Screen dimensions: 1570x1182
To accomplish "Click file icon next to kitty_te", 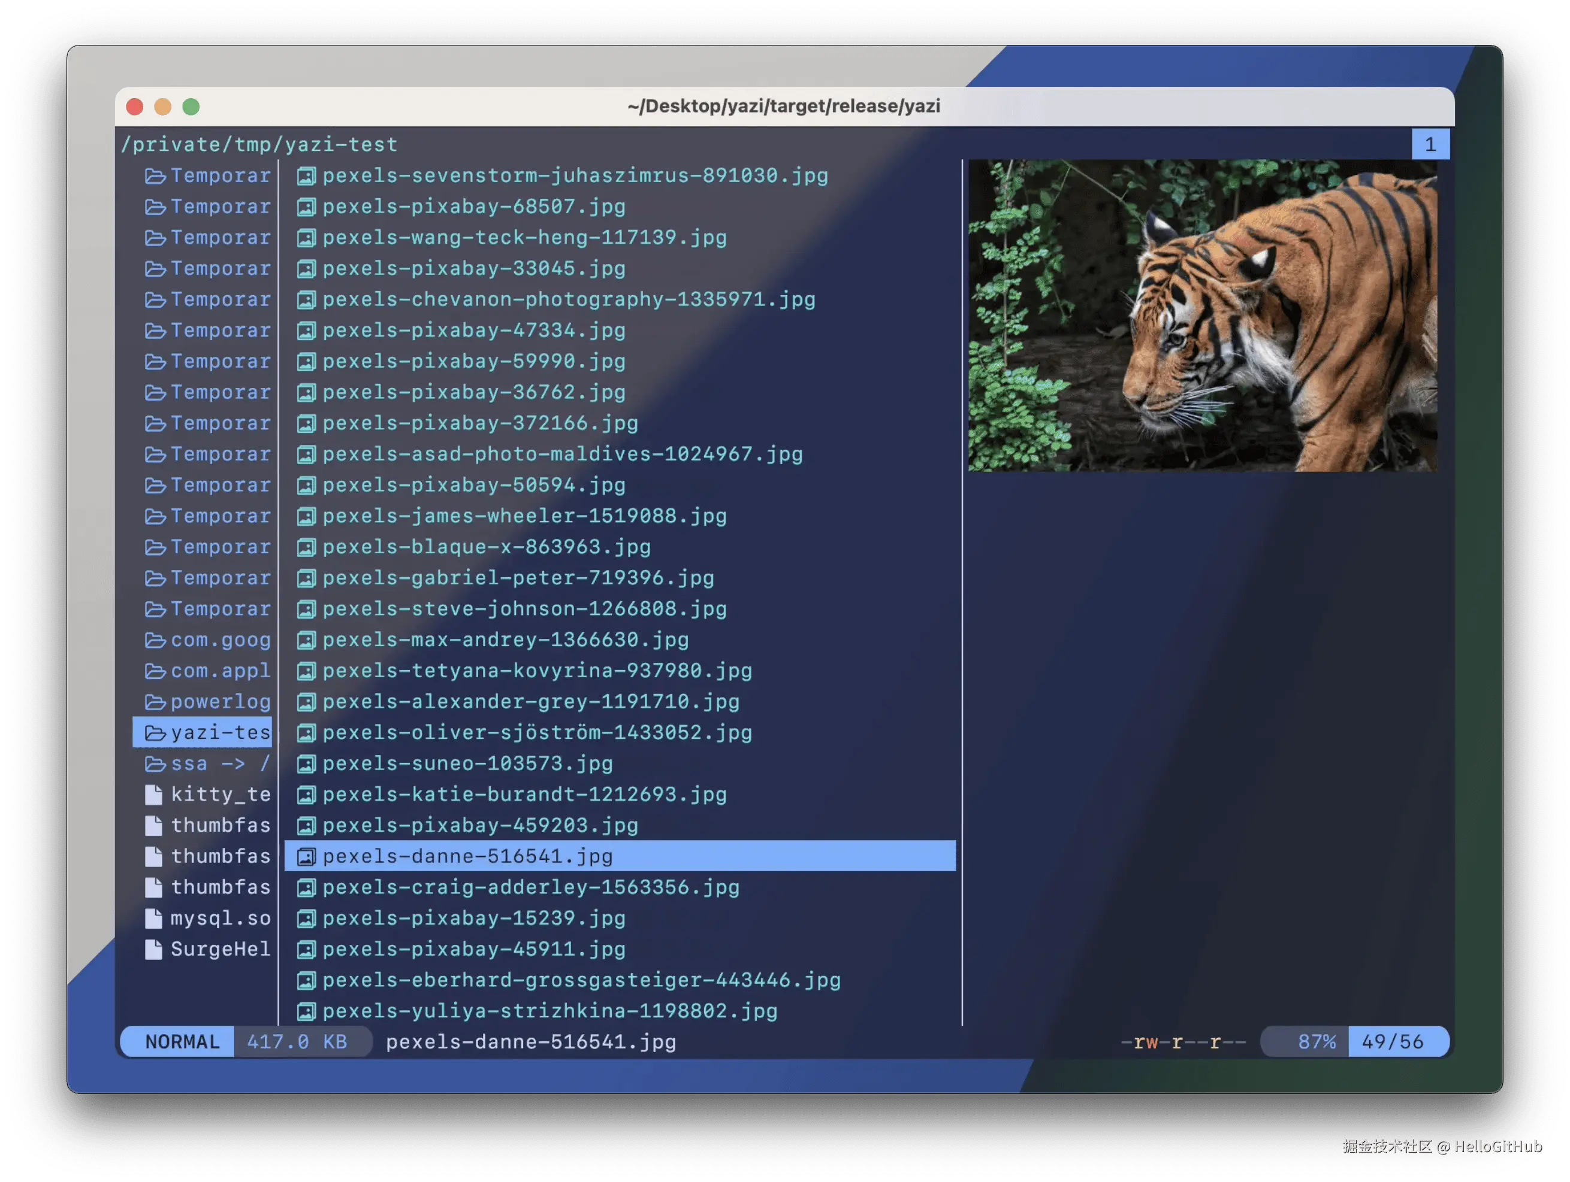I will coord(153,795).
